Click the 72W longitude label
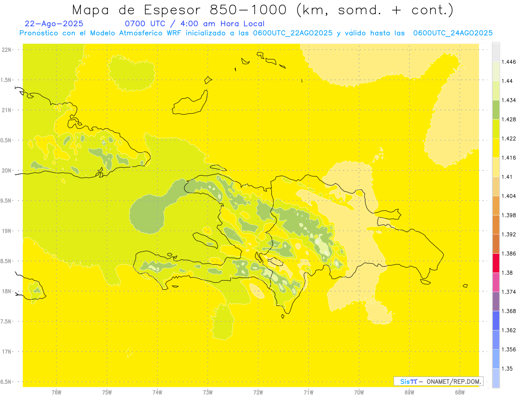Viewport: 516px width, 398px height. (x=258, y=392)
